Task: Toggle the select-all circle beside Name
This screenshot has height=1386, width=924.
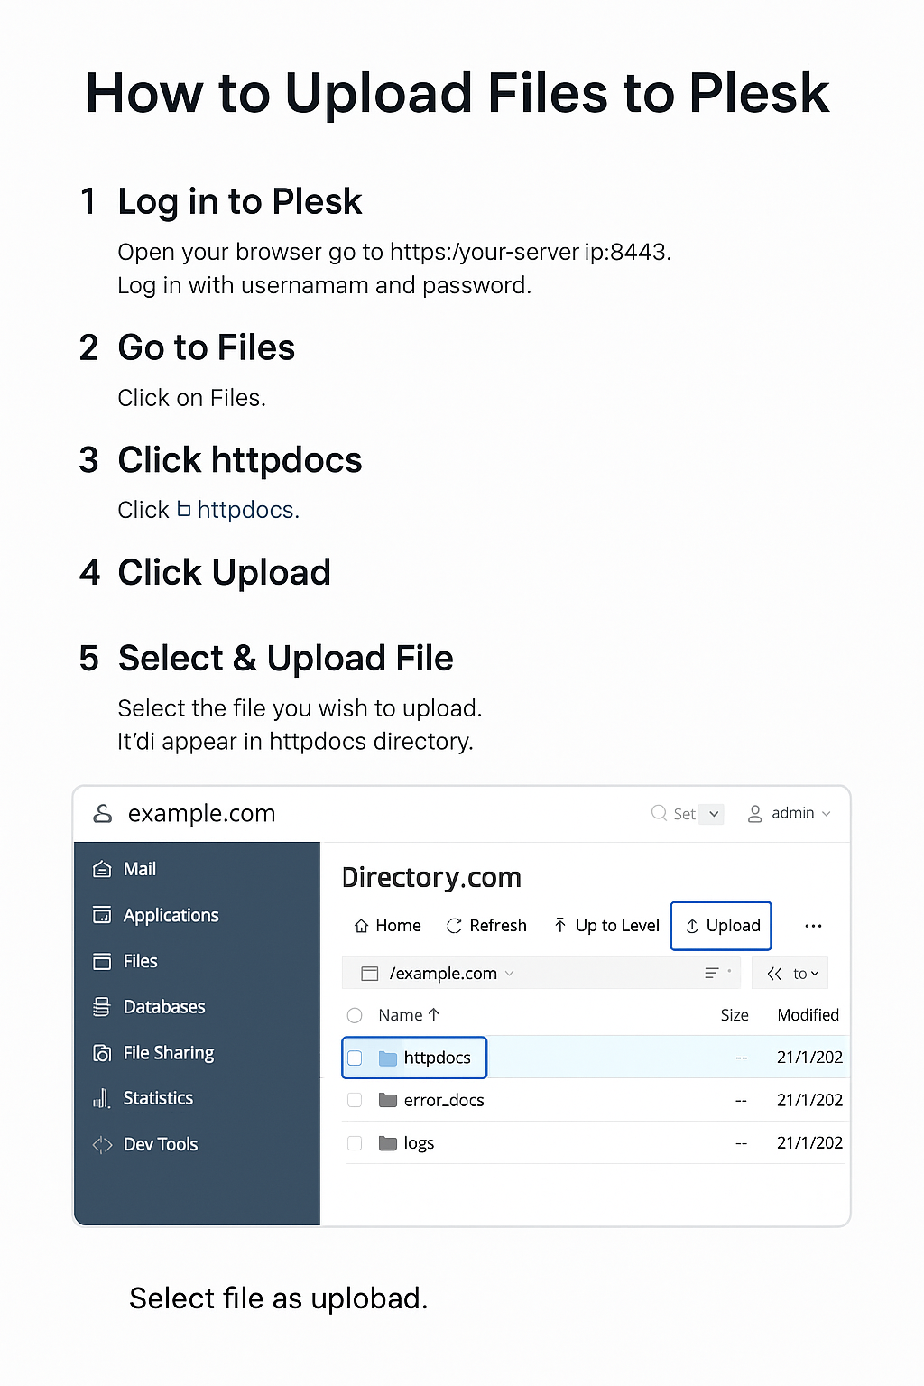Action: click(355, 1015)
